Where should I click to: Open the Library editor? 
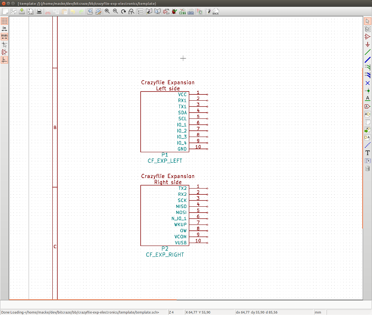[149, 11]
